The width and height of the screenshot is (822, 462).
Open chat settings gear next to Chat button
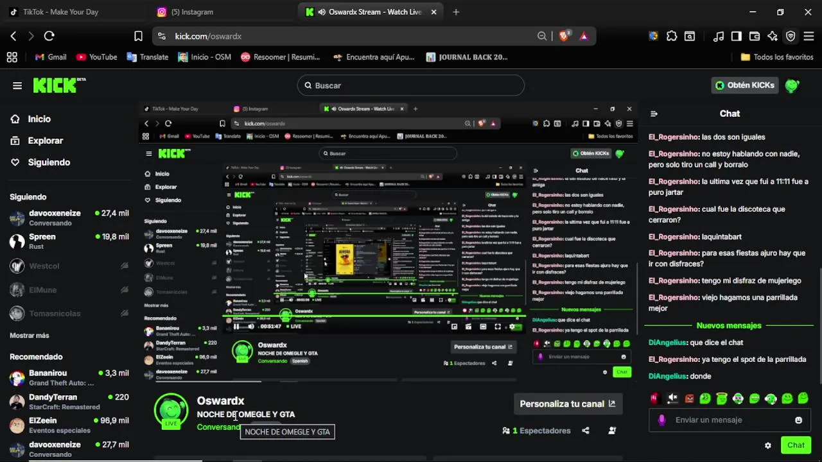[x=767, y=445]
